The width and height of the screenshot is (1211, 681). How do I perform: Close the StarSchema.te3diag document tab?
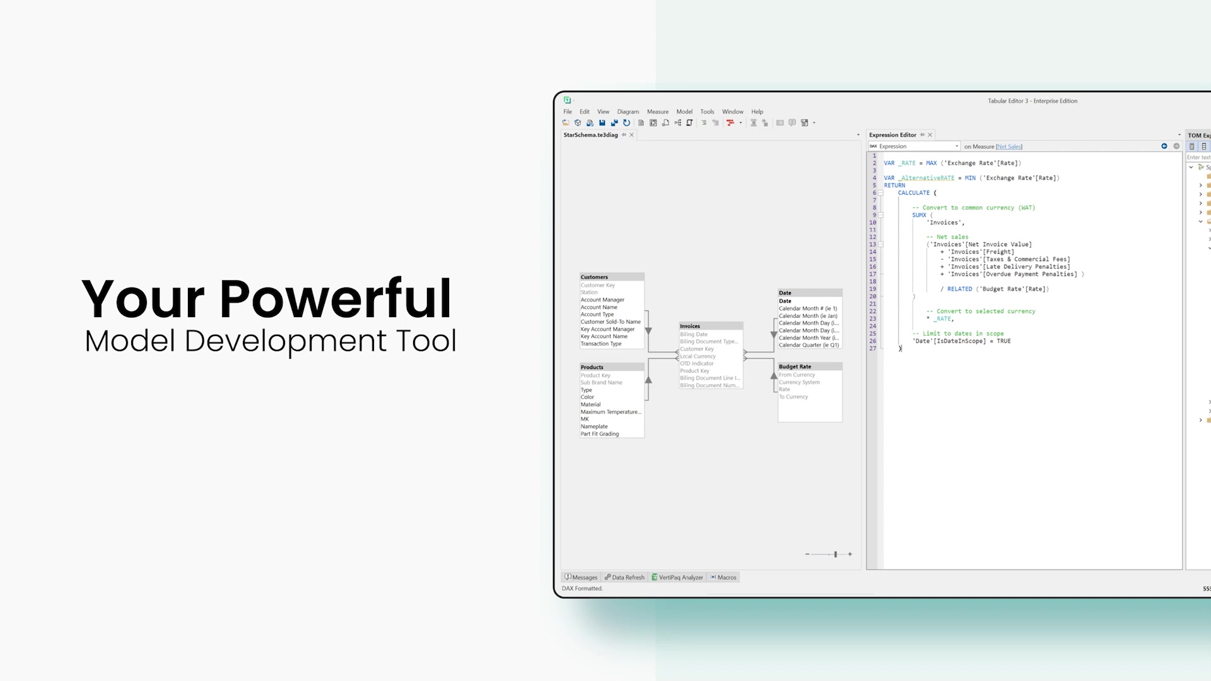[x=631, y=135]
